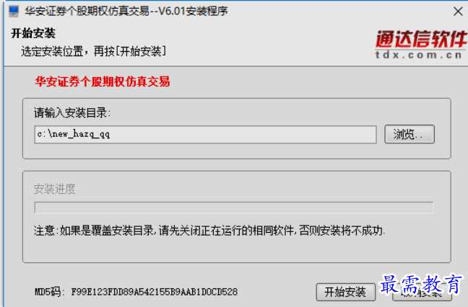Click the 注意 overwrite warning note
The width and height of the screenshot is (468, 307).
pyautogui.click(x=209, y=231)
